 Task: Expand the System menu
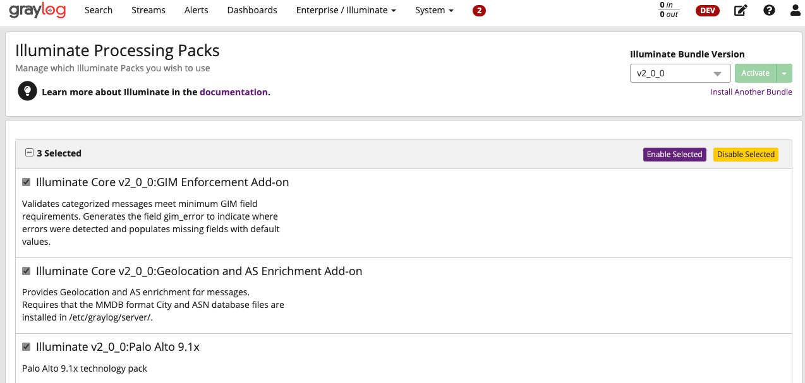click(434, 10)
